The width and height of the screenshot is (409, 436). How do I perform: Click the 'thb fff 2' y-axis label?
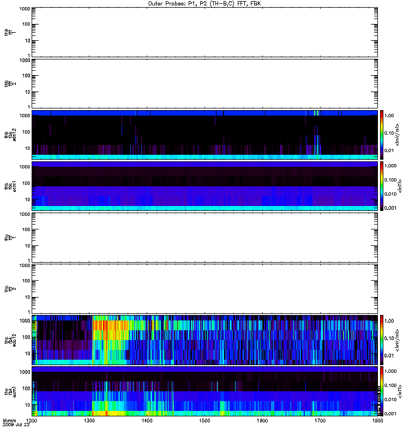pos(10,84)
